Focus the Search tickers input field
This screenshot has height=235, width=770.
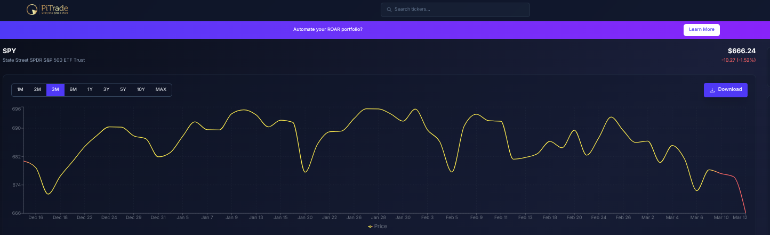(455, 10)
